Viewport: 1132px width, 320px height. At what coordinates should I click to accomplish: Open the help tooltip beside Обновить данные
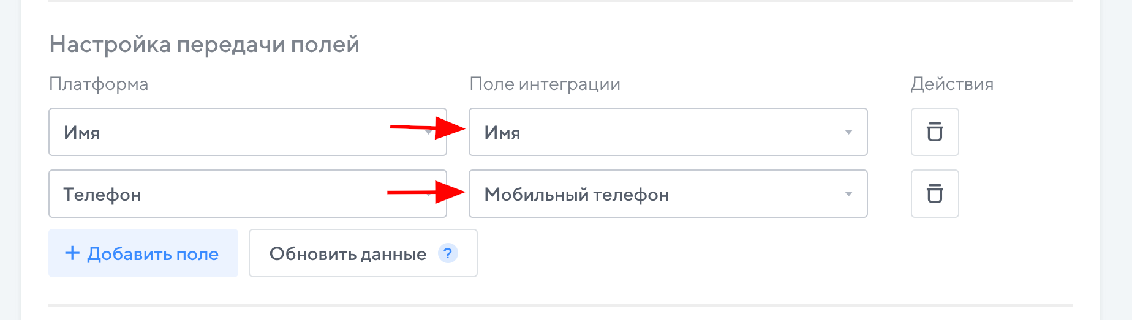click(x=448, y=253)
